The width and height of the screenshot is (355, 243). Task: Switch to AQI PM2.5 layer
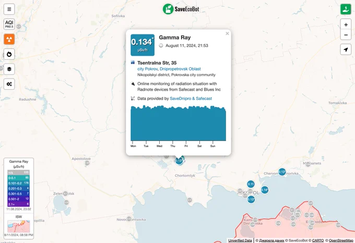coord(9,24)
